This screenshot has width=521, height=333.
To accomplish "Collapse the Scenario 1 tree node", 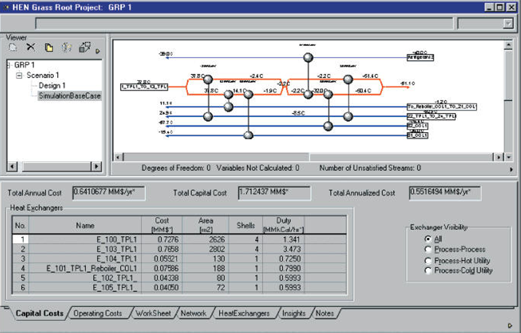I will pyautogui.click(x=19, y=75).
